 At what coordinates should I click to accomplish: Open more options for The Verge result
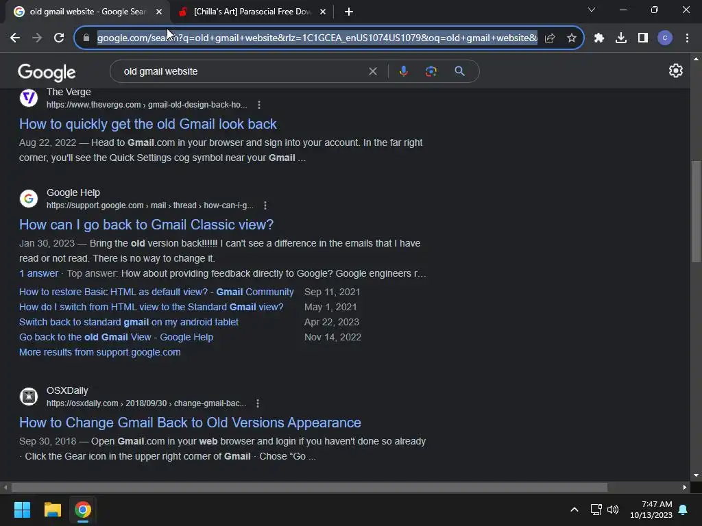pyautogui.click(x=258, y=105)
